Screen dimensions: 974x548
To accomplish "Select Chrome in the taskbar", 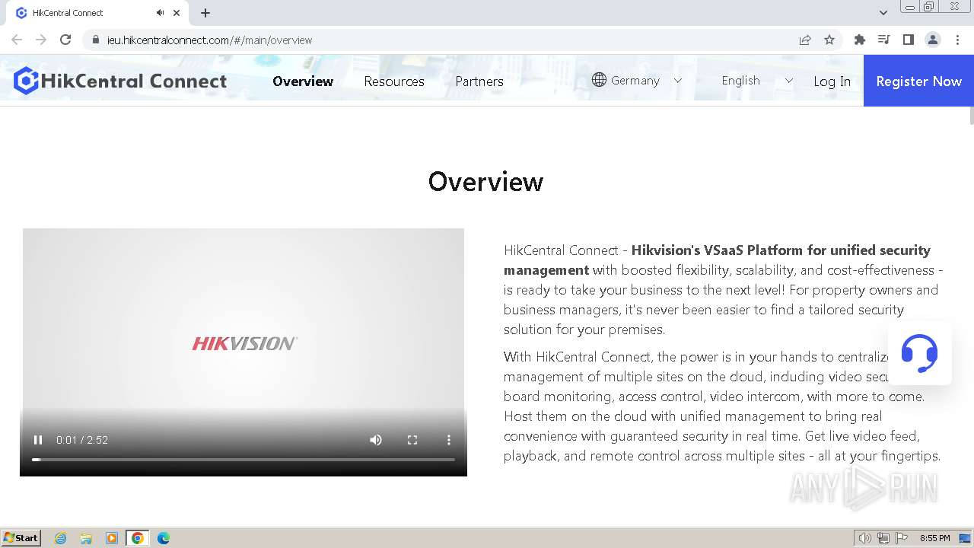I will 138,538.
